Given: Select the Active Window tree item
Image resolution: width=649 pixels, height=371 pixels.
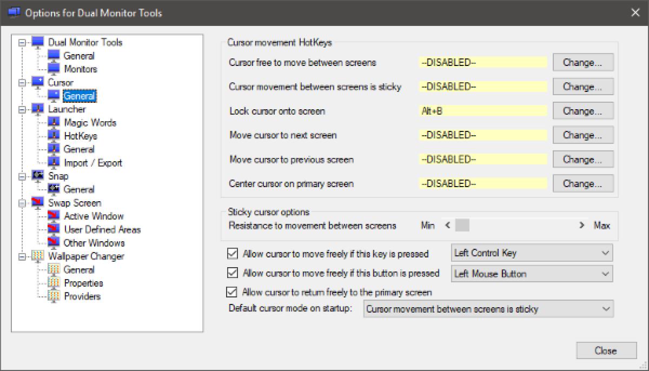Looking at the screenshot, I should coord(93,216).
